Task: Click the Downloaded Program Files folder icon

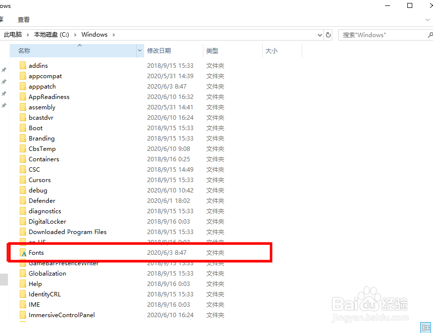Action: point(23,232)
